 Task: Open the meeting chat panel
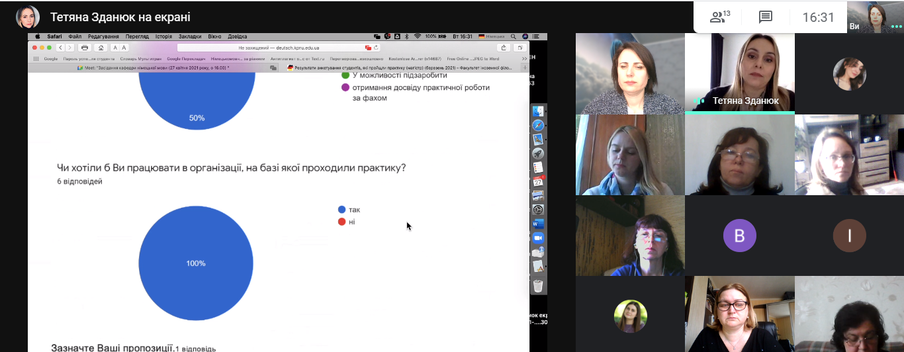point(765,17)
